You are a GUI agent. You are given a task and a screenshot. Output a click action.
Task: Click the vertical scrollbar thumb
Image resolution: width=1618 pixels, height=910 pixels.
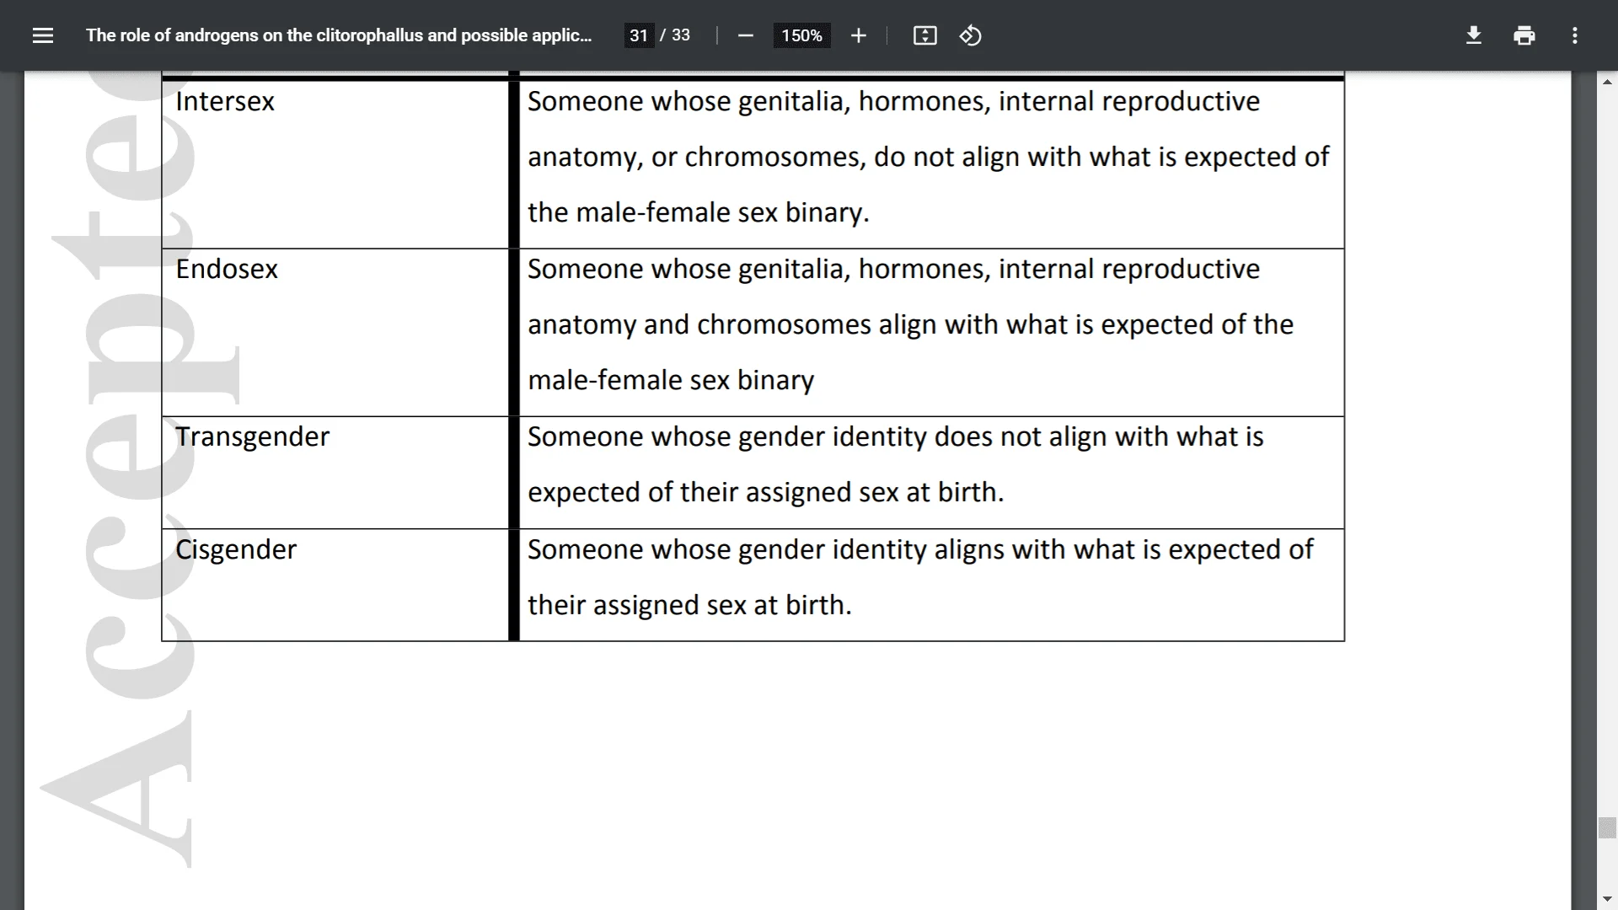pos(1607,828)
